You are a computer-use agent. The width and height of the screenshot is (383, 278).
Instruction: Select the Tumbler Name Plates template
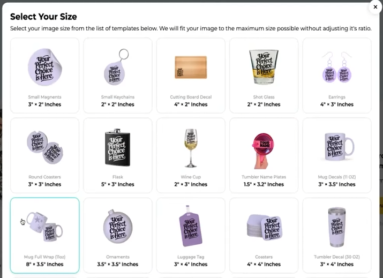(264, 155)
